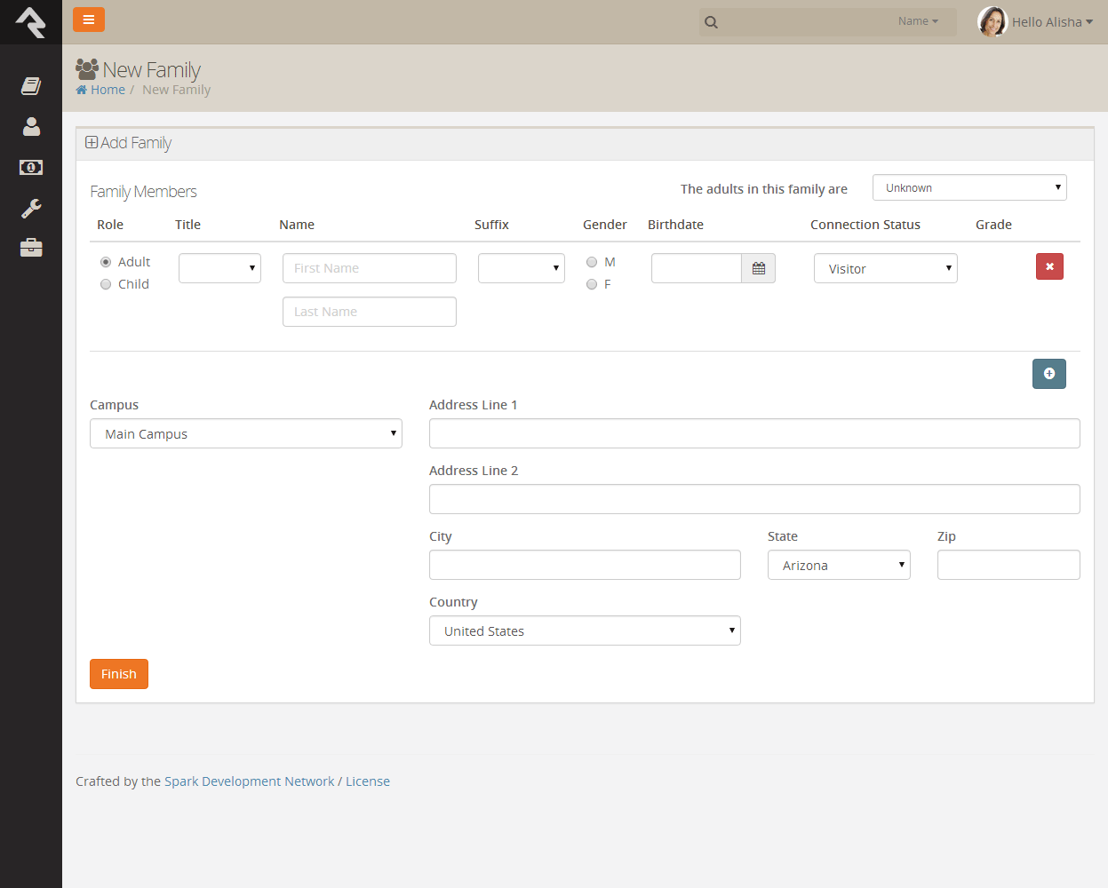Click the Finish button

pyautogui.click(x=119, y=674)
